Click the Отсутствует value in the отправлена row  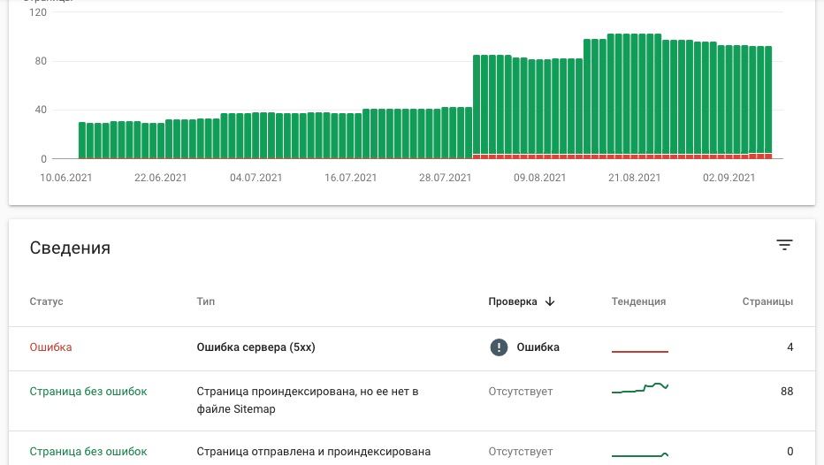520,452
